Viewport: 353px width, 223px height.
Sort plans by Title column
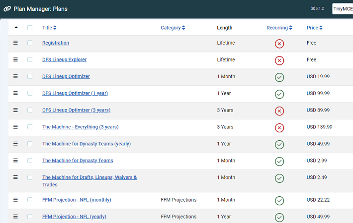[49, 28]
